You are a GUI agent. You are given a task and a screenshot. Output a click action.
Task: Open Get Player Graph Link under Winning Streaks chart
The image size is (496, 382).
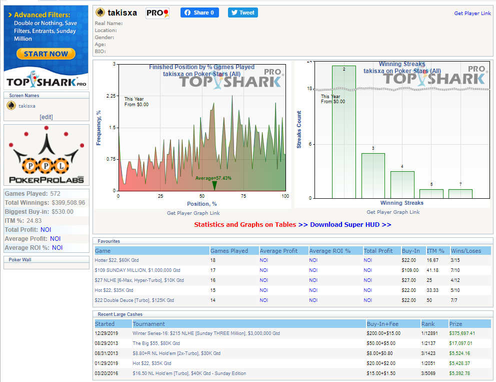click(x=393, y=212)
